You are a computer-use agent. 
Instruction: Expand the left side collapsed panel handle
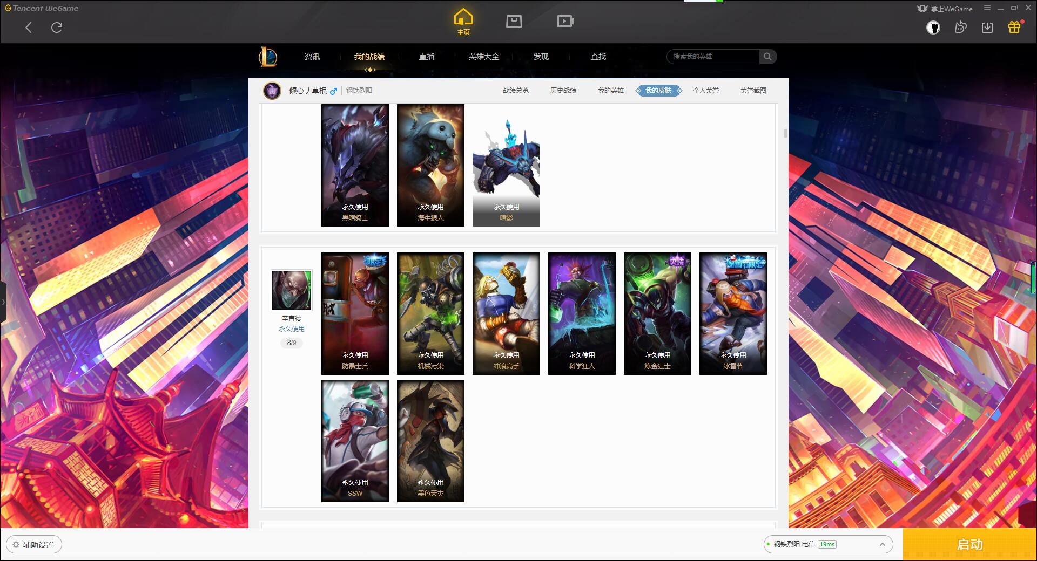click(x=3, y=302)
